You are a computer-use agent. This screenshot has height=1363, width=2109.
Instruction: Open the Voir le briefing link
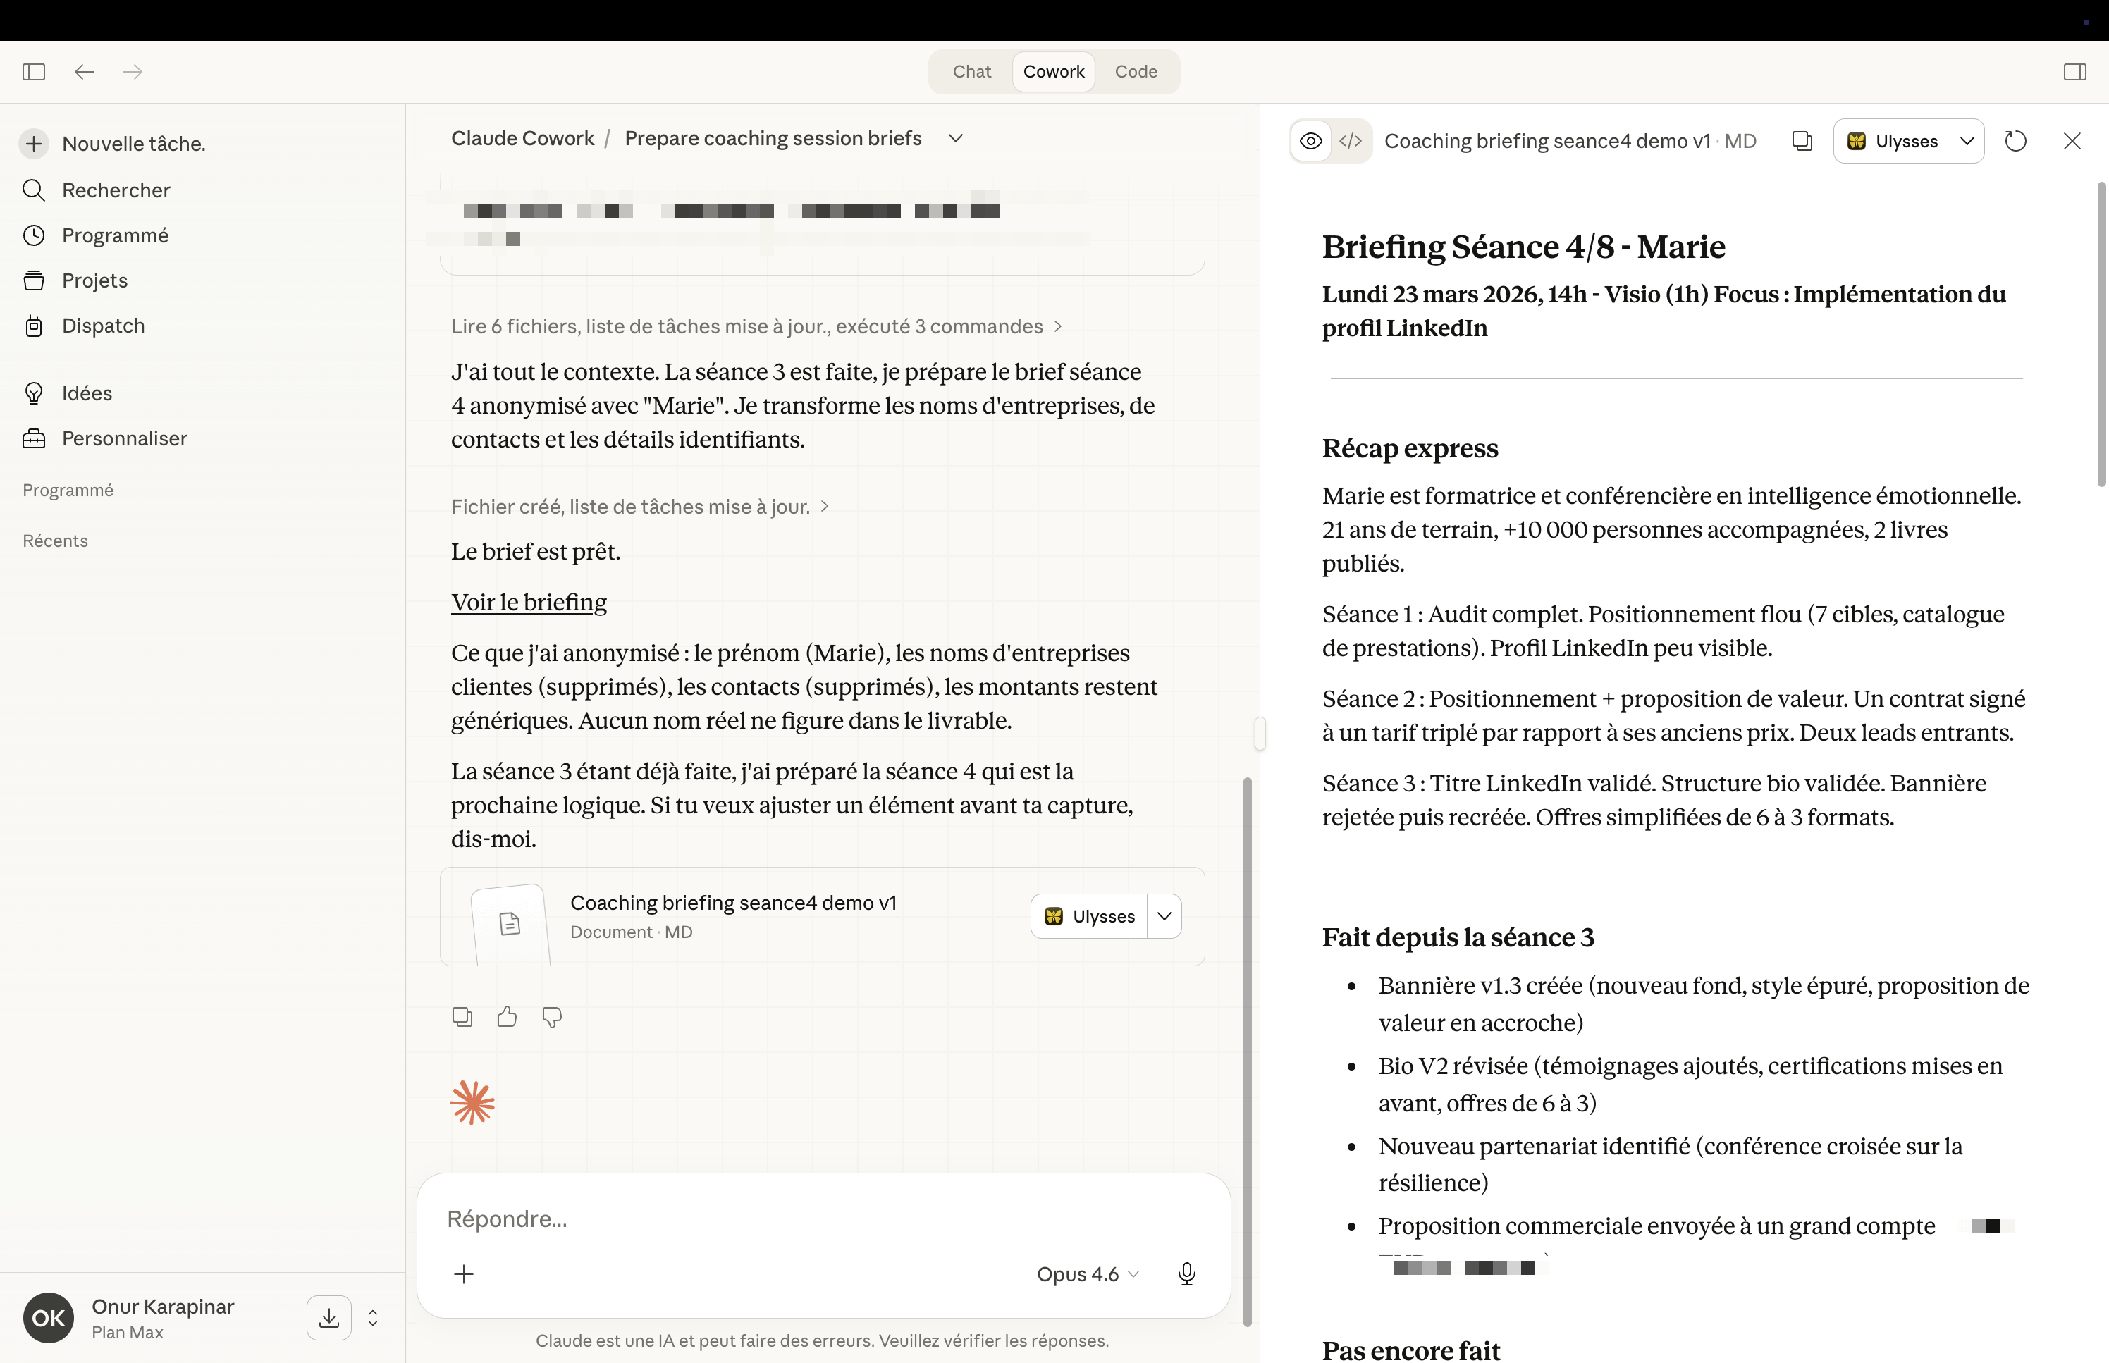(529, 602)
